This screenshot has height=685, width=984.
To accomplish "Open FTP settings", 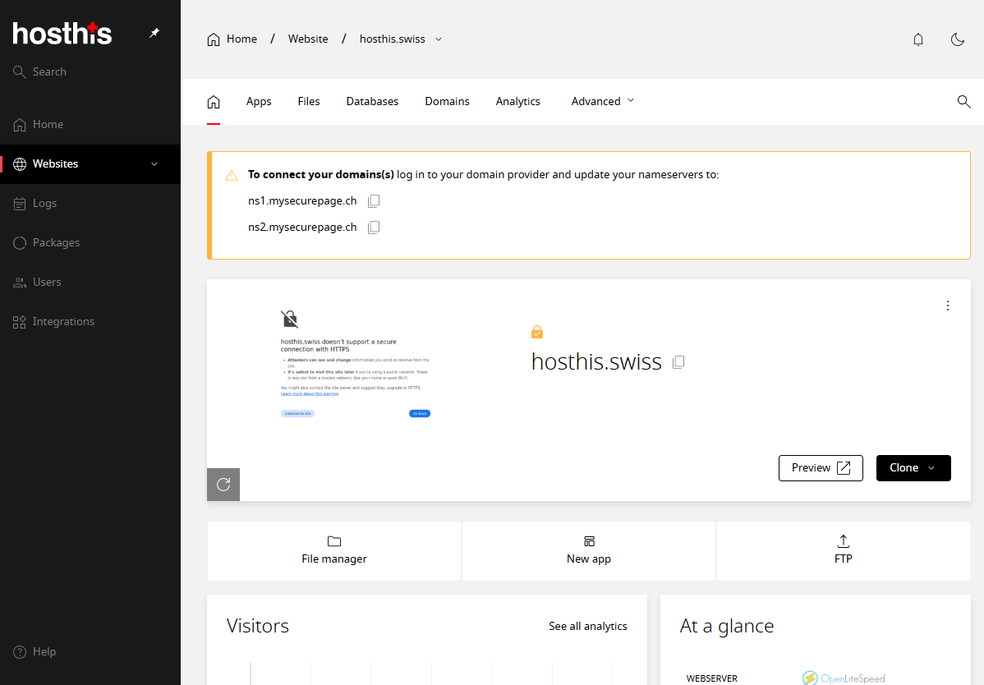I will [x=843, y=550].
